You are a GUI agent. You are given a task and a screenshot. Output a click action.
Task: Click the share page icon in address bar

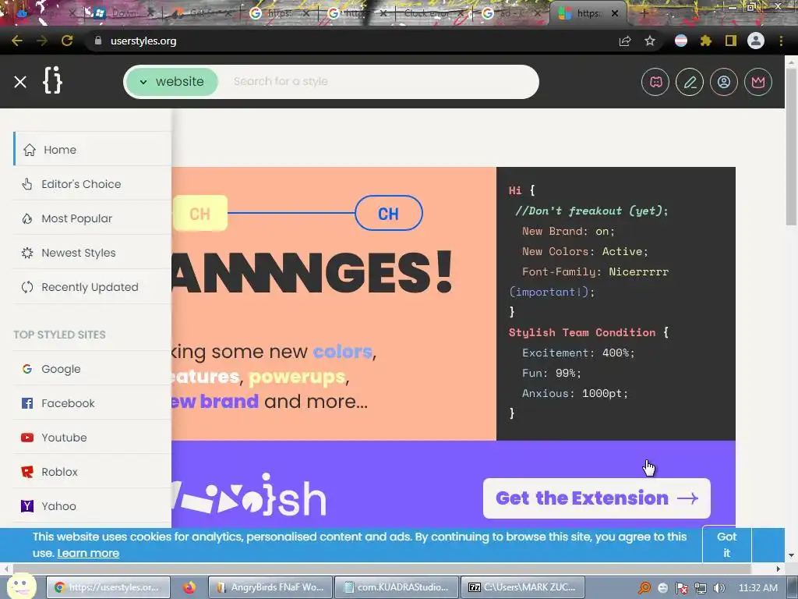click(x=625, y=41)
